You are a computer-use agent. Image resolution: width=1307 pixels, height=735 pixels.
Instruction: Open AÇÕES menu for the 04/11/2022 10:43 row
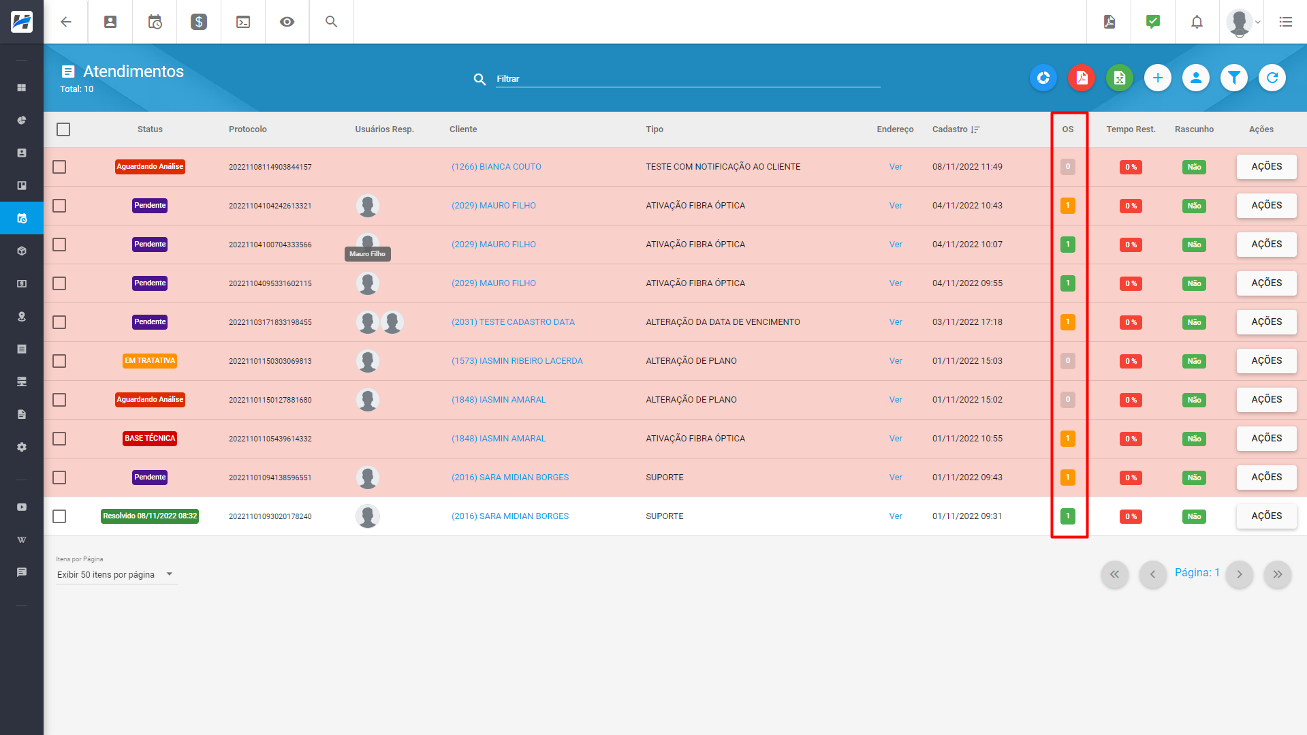tap(1266, 206)
